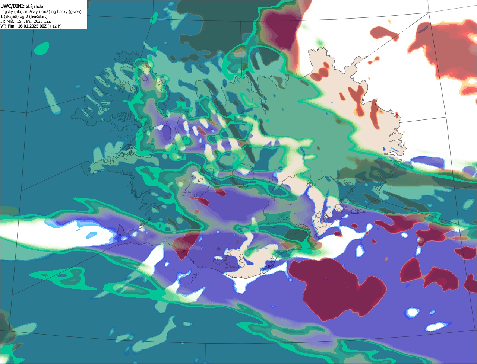Click the '1 (skýjað) og 0 (heiðskírt).' legend line
Image resolution: width=477 pixels, height=364 pixels.
pyautogui.click(x=25, y=16)
